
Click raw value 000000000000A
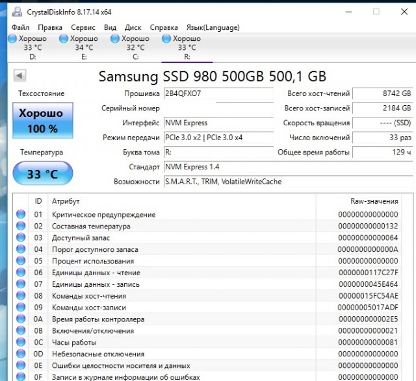368,250
